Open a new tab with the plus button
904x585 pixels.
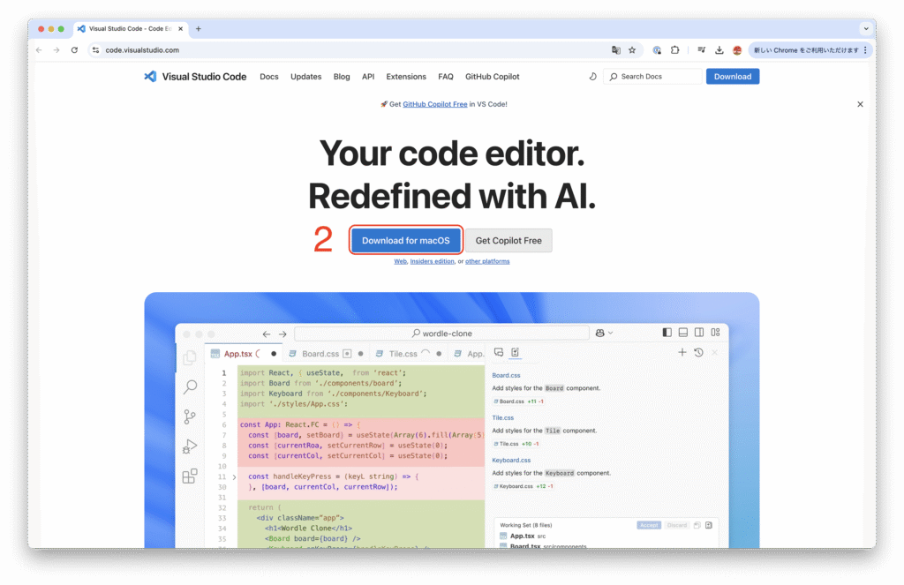(199, 29)
